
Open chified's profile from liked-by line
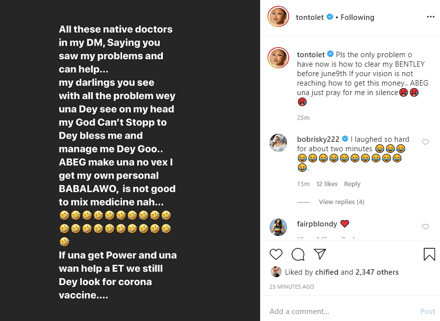pyautogui.click(x=327, y=272)
